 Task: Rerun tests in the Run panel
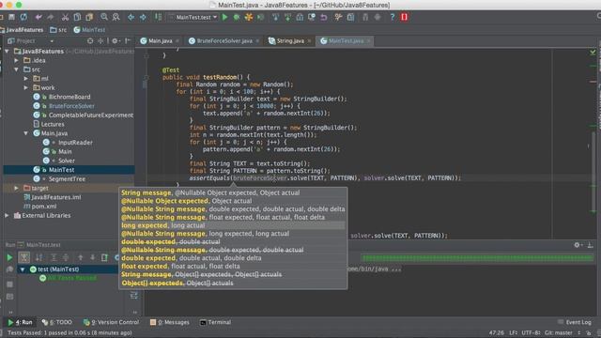9,257
